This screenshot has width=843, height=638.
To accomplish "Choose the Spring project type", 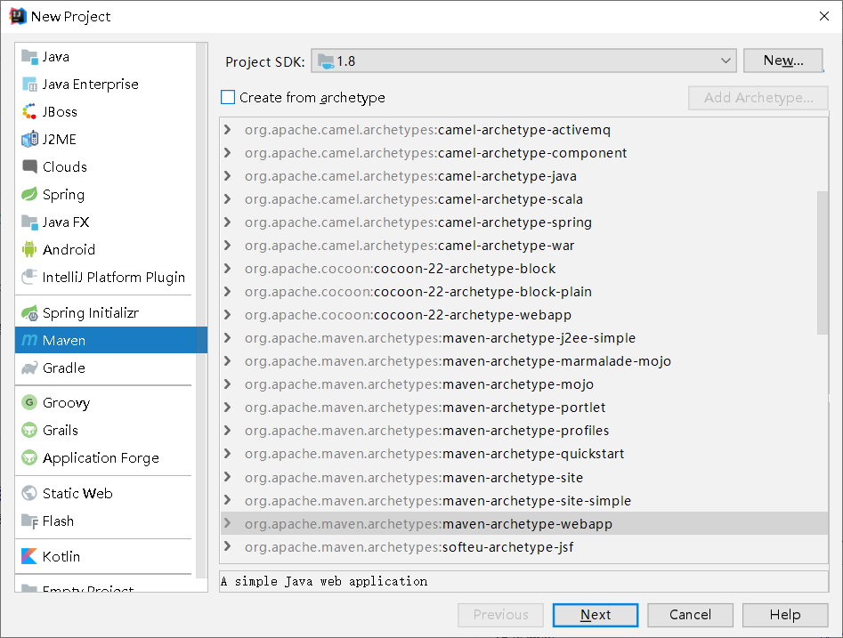I will click(x=62, y=194).
